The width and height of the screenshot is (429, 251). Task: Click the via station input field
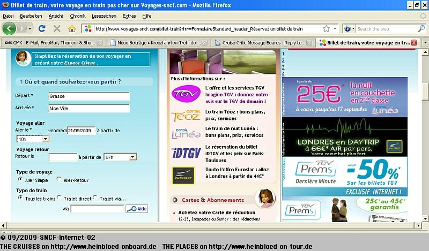pos(98,209)
